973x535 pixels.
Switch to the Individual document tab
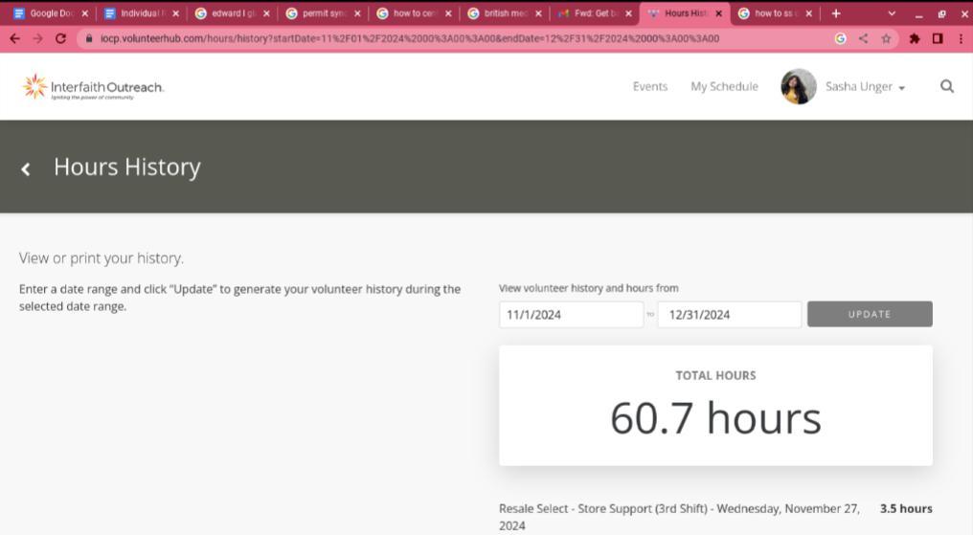[142, 13]
